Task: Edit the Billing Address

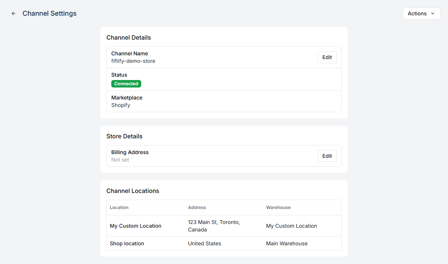Action: (x=327, y=156)
